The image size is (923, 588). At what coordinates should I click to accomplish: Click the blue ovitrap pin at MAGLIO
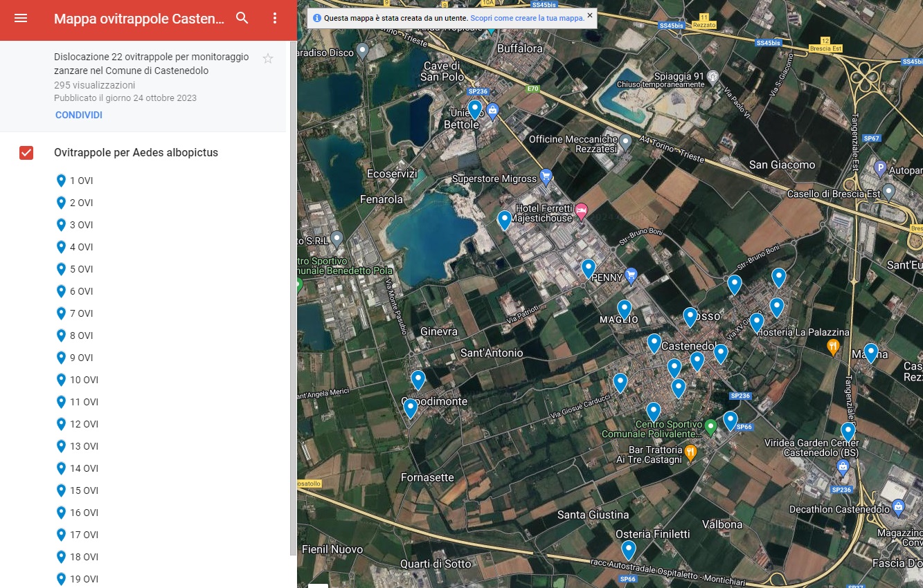pyautogui.click(x=625, y=309)
